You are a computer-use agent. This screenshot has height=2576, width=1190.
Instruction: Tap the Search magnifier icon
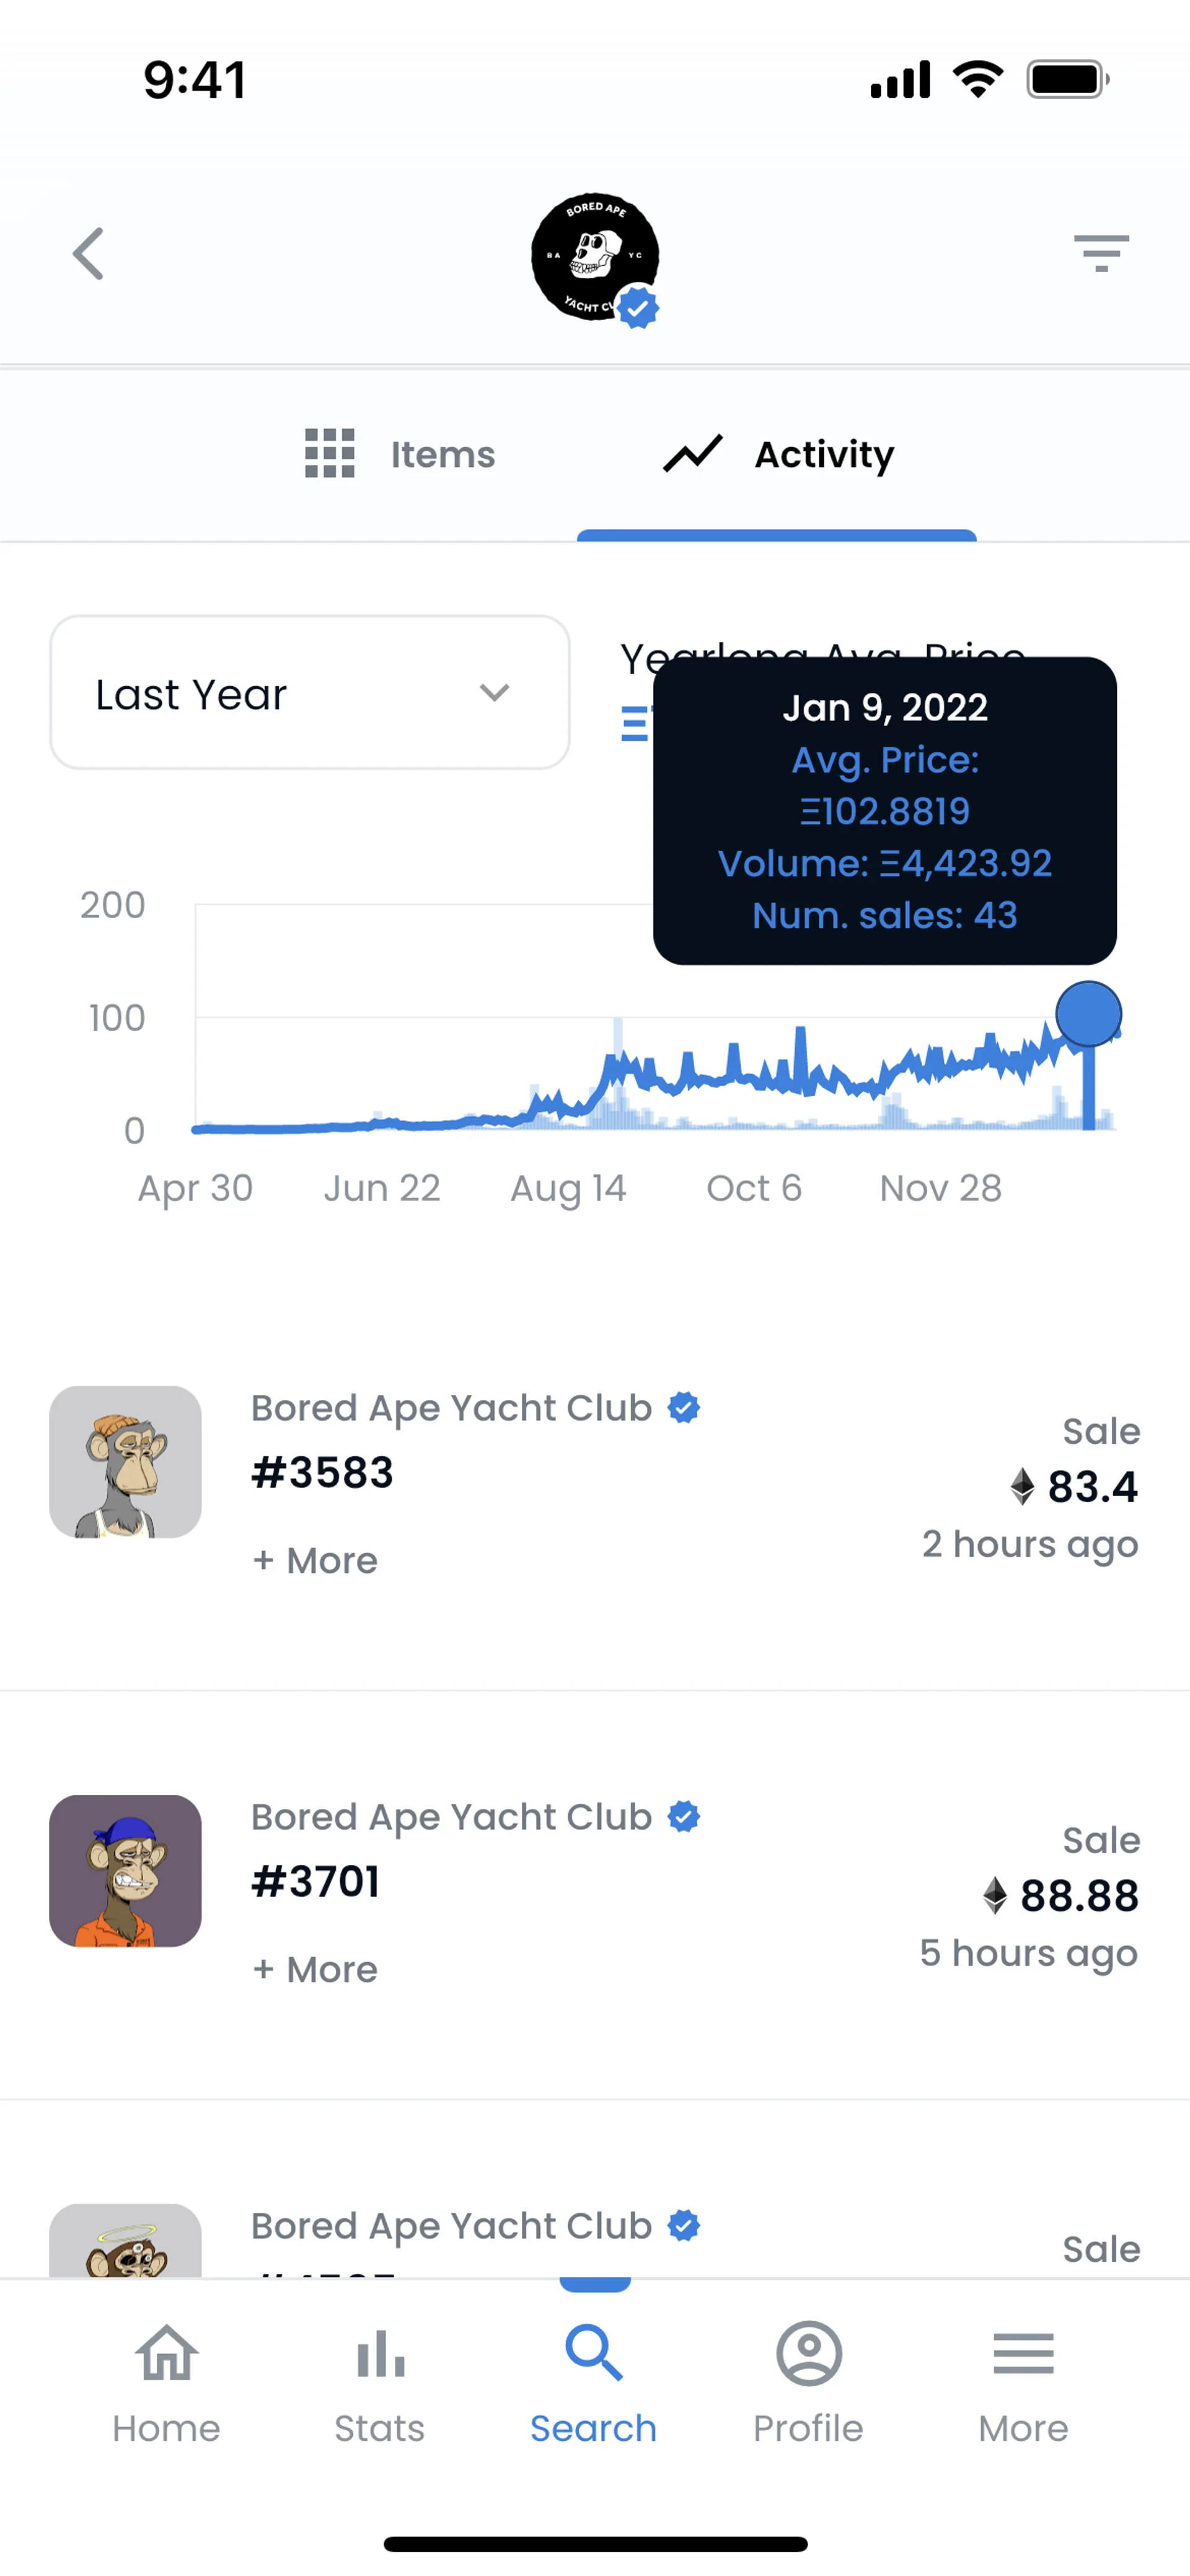tap(594, 2354)
